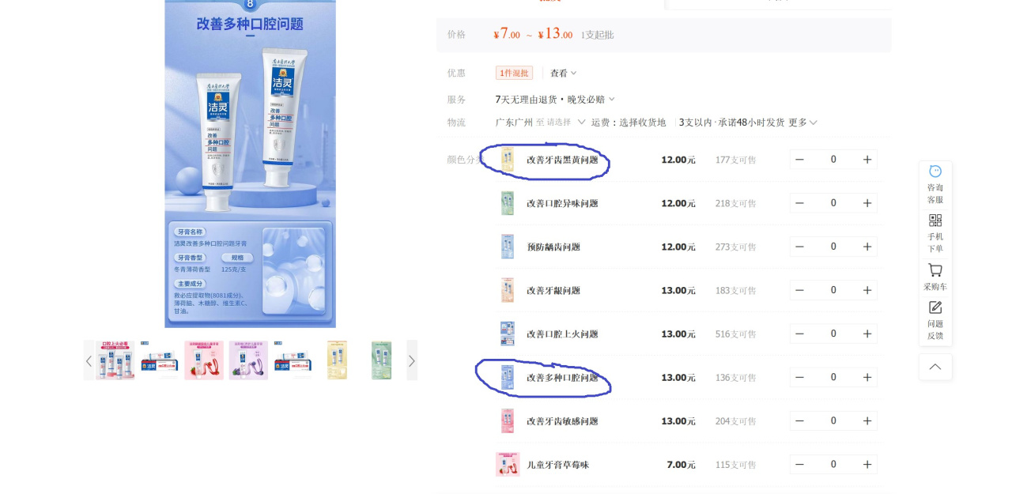The image size is (1012, 494).
Task: Click the 1件混批 tag
Action: [x=514, y=73]
